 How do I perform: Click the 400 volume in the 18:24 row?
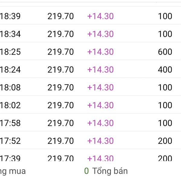[x=165, y=70]
